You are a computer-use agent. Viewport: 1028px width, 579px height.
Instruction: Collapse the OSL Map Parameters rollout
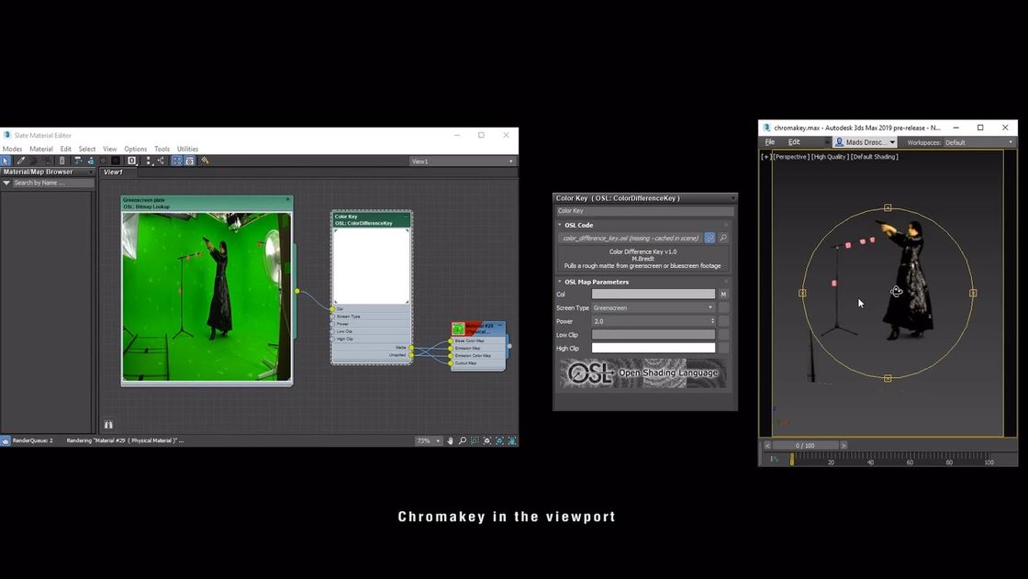(x=560, y=282)
